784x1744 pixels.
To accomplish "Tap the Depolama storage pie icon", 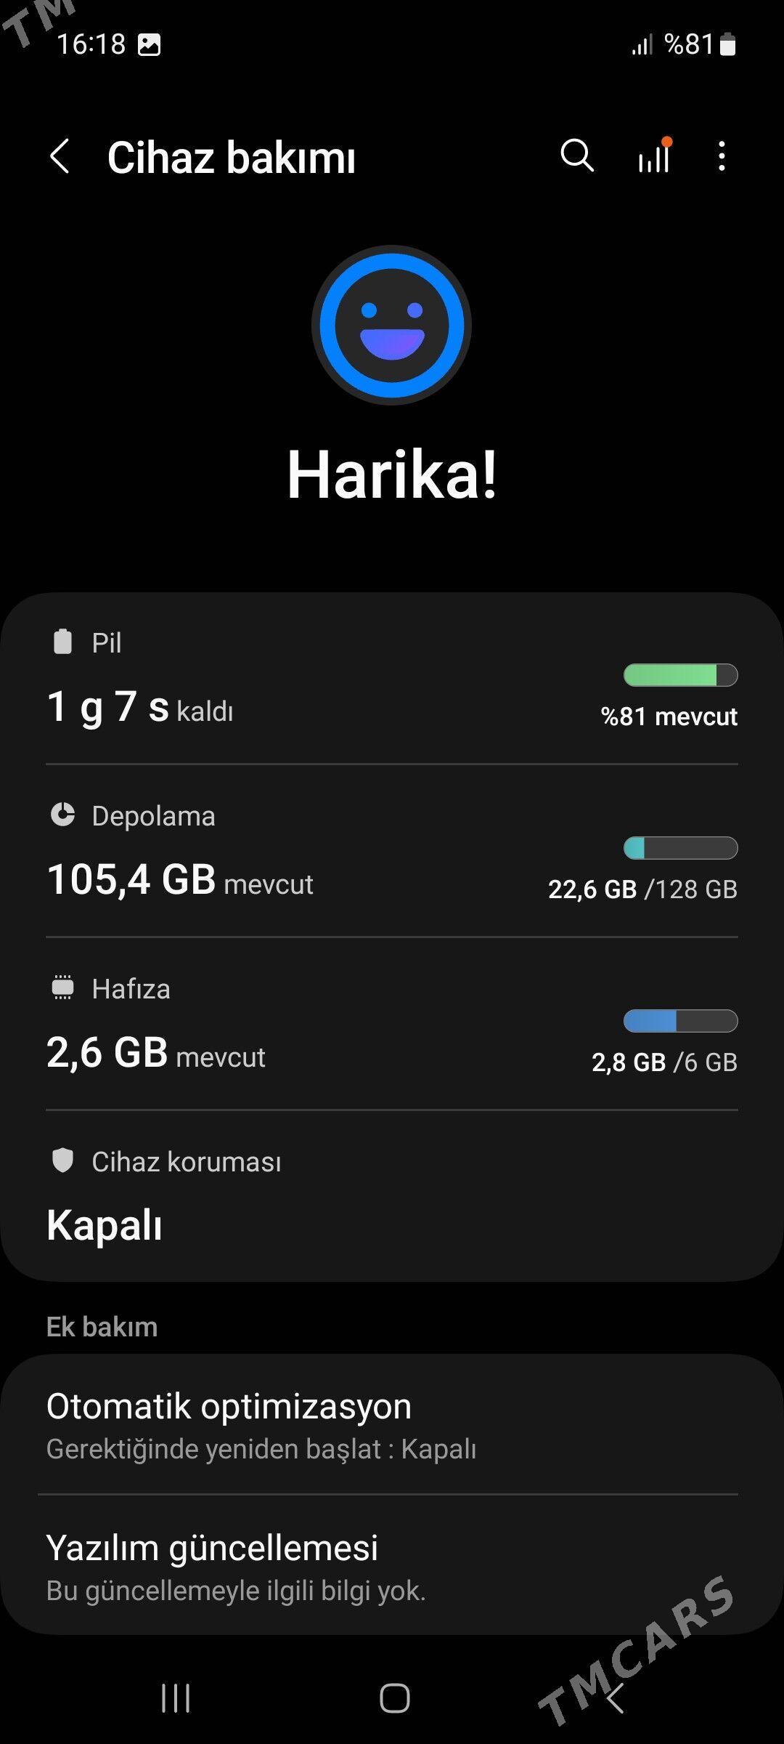I will (x=63, y=815).
